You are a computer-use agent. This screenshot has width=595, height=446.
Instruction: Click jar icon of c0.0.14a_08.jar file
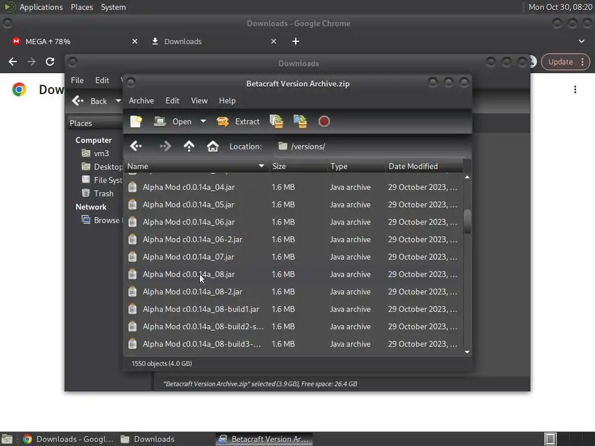click(132, 274)
